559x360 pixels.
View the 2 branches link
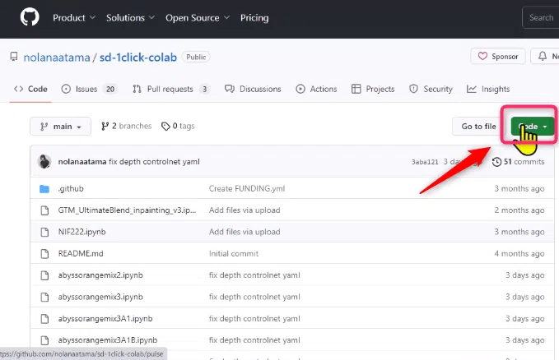[127, 126]
